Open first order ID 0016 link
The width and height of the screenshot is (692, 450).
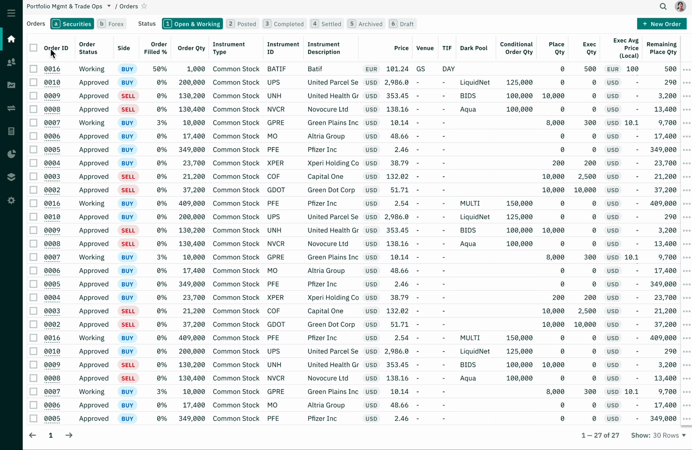point(52,69)
